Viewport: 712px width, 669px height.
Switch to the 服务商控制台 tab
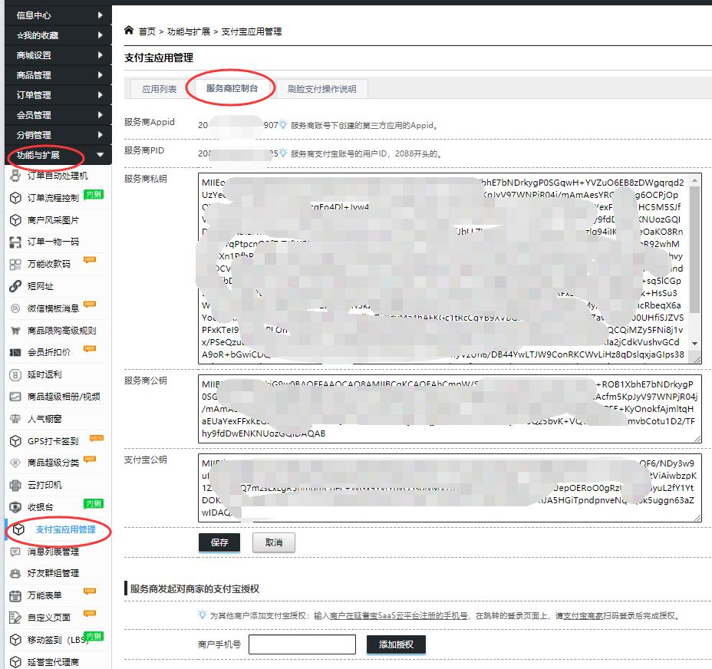pyautogui.click(x=232, y=88)
